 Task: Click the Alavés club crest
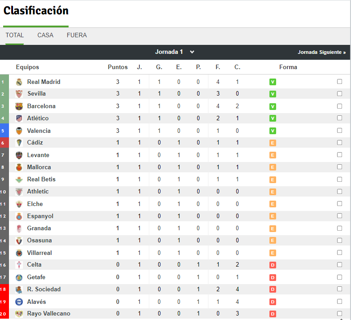click(19, 302)
